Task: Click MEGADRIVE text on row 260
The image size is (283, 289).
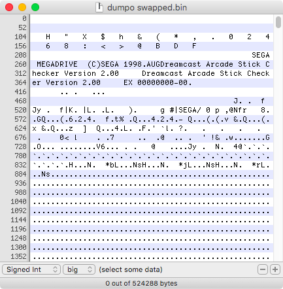Action: point(57,64)
